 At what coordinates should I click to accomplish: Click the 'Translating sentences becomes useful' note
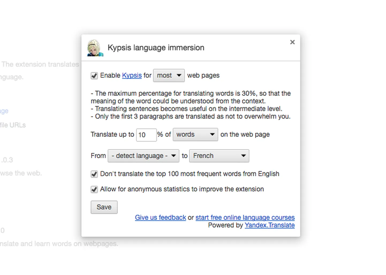[187, 109]
